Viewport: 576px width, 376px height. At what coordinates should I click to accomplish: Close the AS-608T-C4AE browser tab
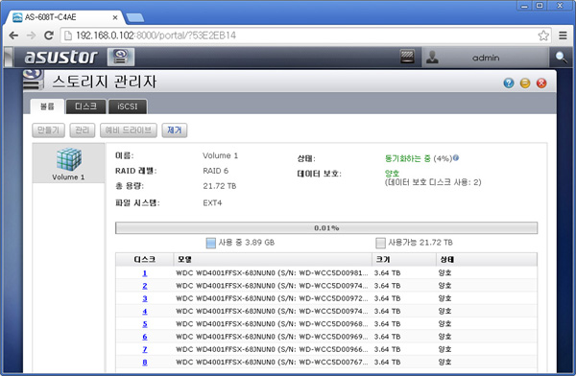point(115,17)
